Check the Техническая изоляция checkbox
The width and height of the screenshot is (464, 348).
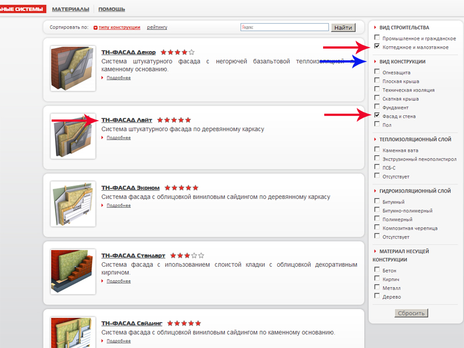point(377,89)
